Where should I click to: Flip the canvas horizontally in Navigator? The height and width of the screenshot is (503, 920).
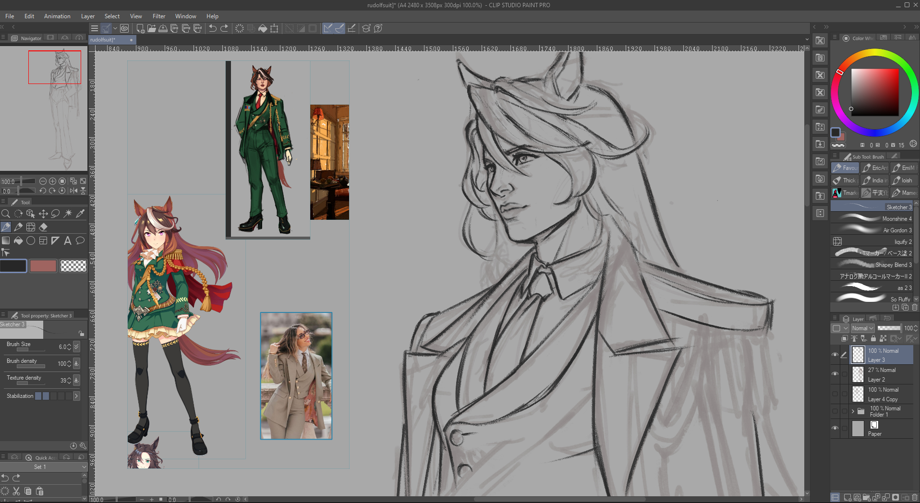(x=73, y=191)
